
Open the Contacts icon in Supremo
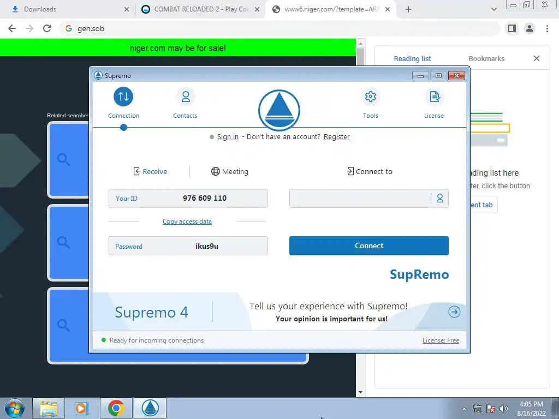click(186, 97)
